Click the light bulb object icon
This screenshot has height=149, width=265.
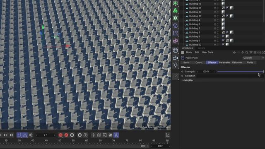click(176, 65)
